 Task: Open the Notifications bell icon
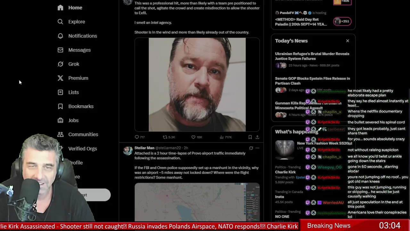[60, 36]
